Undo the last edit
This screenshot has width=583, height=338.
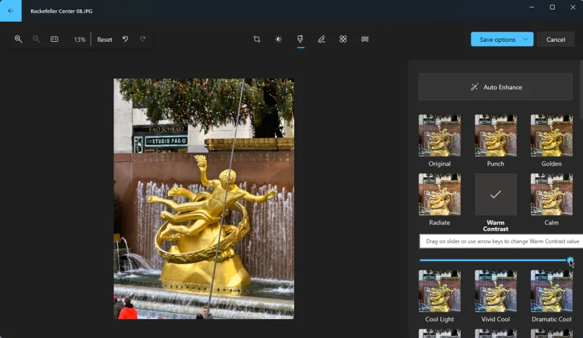click(x=125, y=39)
